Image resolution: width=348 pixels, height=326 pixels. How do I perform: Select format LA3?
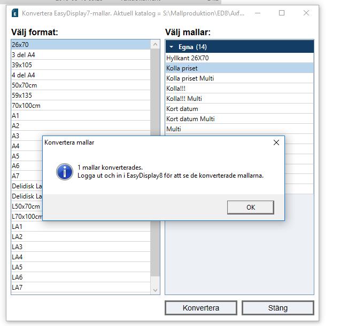(x=81, y=247)
